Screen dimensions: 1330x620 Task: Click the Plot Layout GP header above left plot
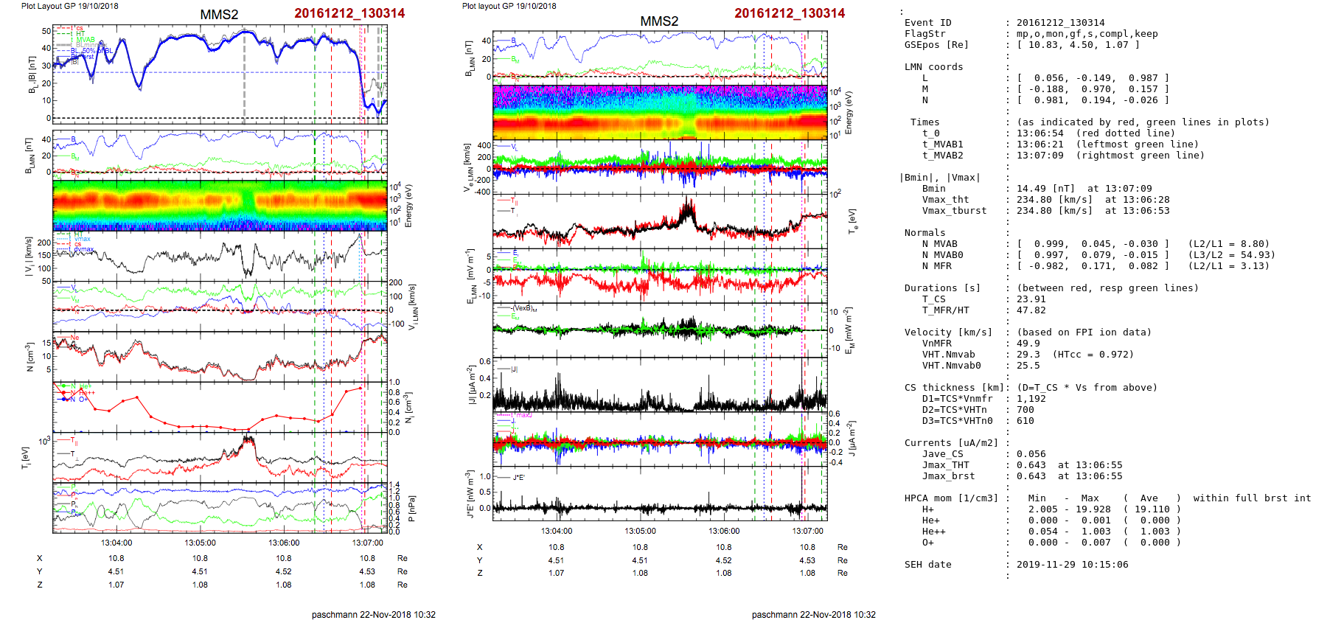[x=69, y=6]
